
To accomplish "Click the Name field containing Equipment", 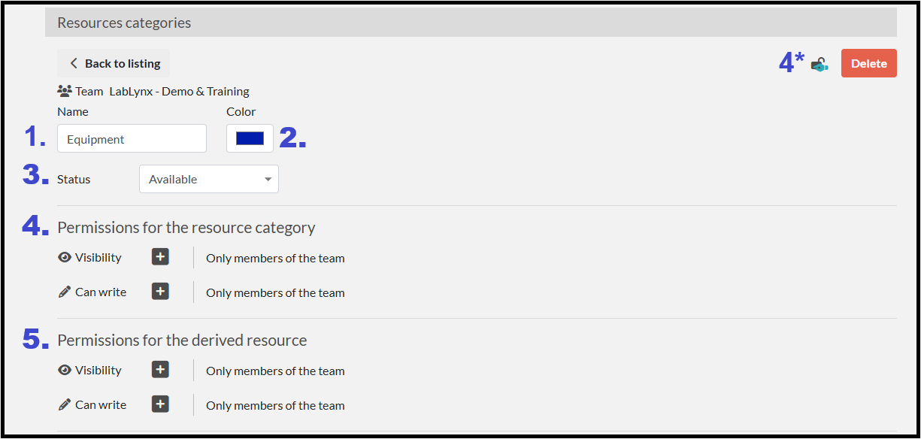I will coord(132,139).
